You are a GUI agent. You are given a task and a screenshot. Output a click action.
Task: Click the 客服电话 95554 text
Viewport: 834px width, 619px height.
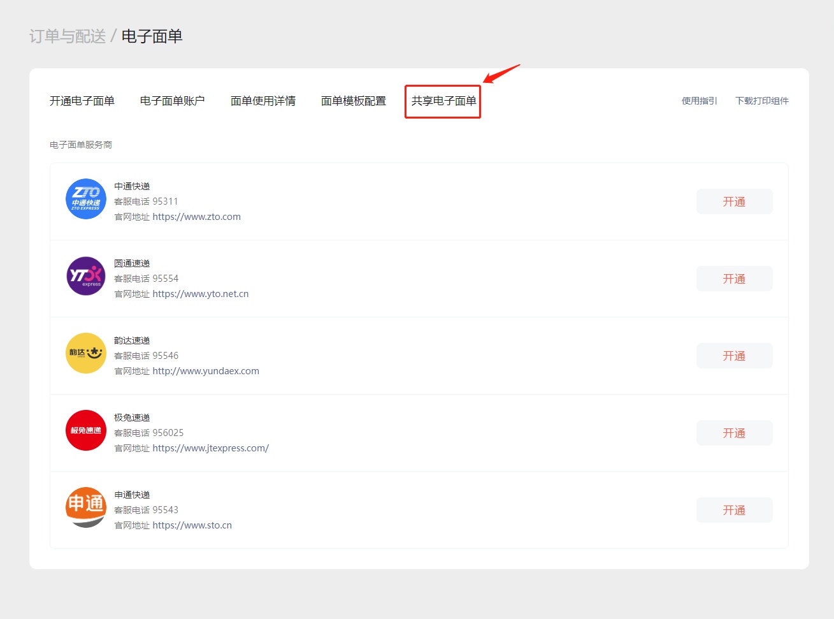click(146, 279)
